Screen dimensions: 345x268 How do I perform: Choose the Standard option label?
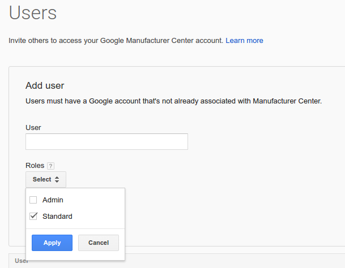click(57, 216)
